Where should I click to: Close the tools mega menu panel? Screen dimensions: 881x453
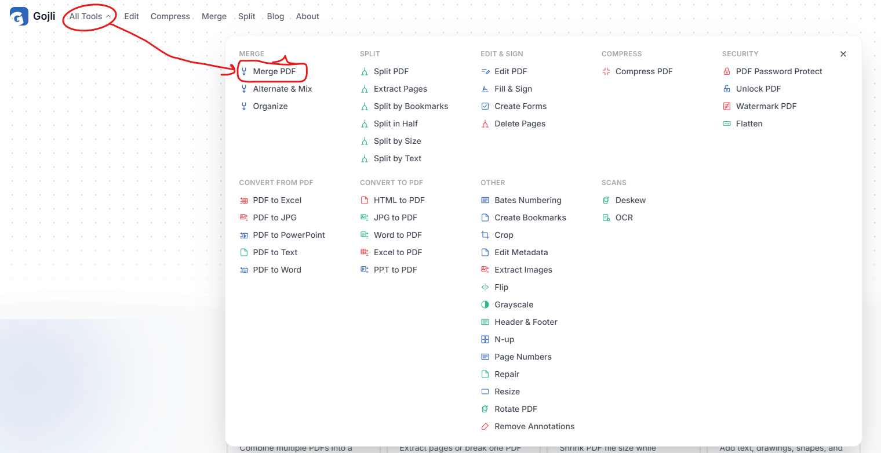(843, 54)
